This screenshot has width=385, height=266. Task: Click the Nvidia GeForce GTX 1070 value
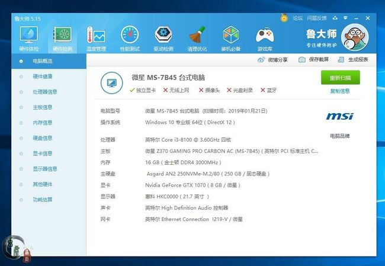point(192,185)
